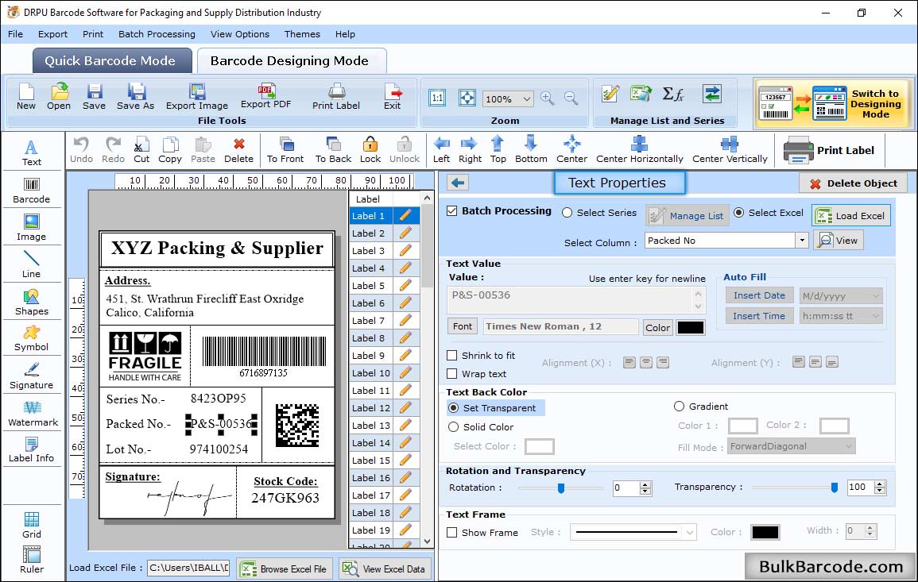
Task: Open the Themes menu
Action: 302,34
